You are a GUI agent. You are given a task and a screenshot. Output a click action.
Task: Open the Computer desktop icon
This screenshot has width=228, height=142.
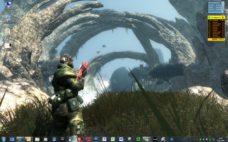tap(8, 6)
